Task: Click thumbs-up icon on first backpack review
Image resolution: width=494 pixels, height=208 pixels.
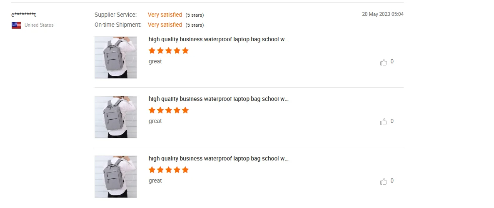Action: (x=384, y=62)
